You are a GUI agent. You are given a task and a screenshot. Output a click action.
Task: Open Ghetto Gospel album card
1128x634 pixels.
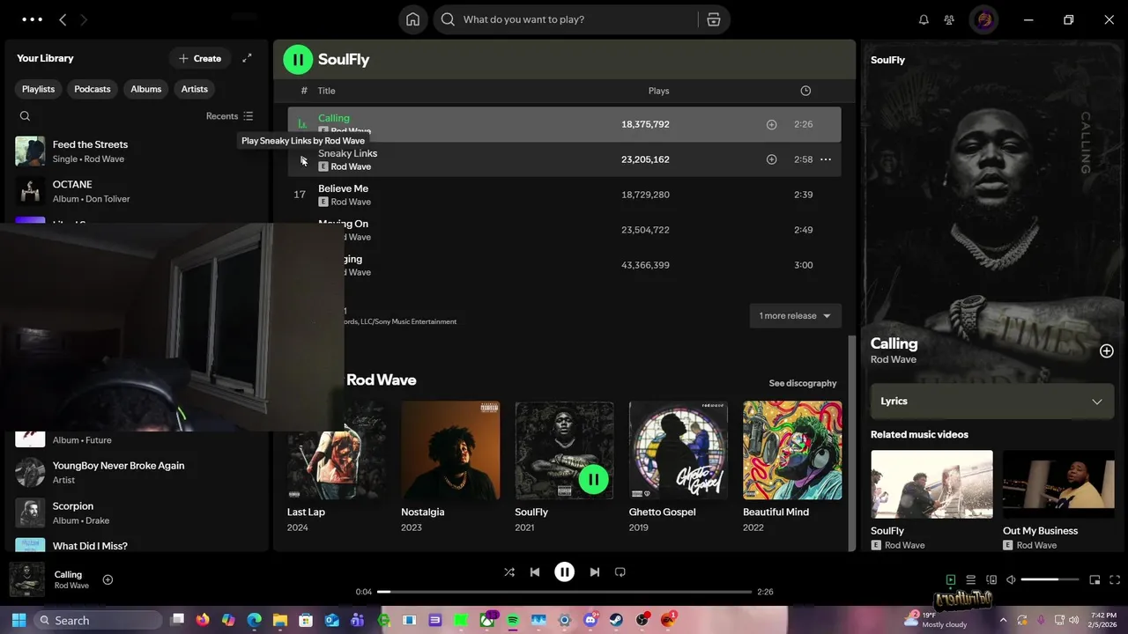[x=679, y=468]
